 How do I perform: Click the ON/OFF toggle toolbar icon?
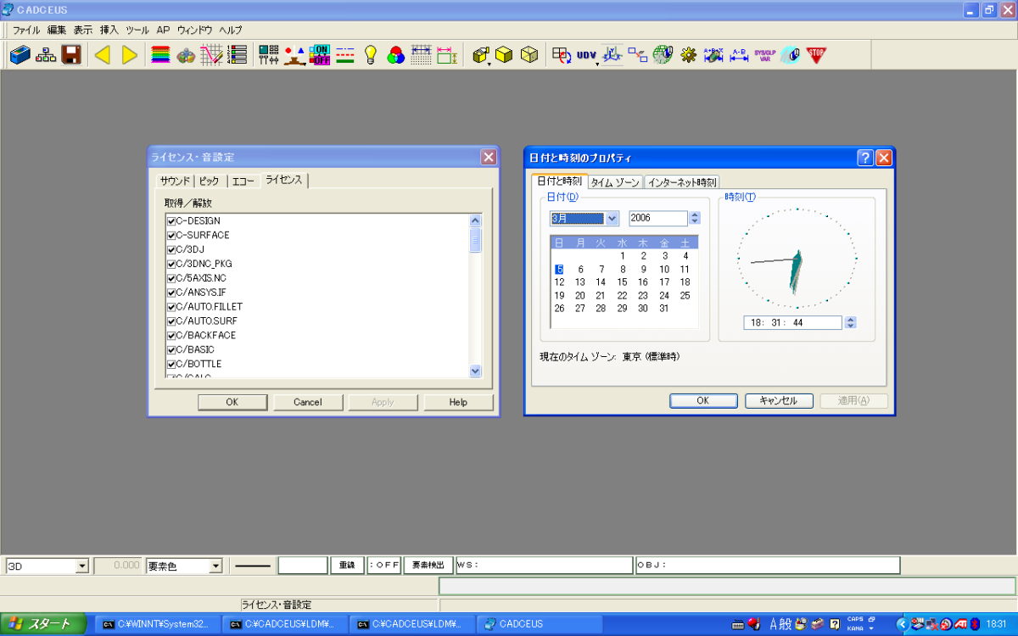[x=320, y=55]
